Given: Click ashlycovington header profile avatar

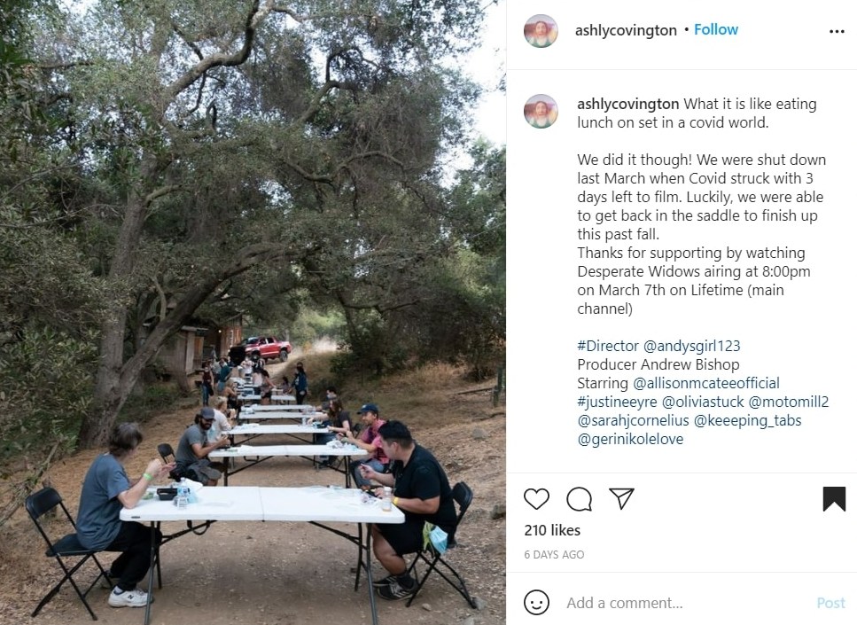Looking at the screenshot, I should [x=541, y=31].
